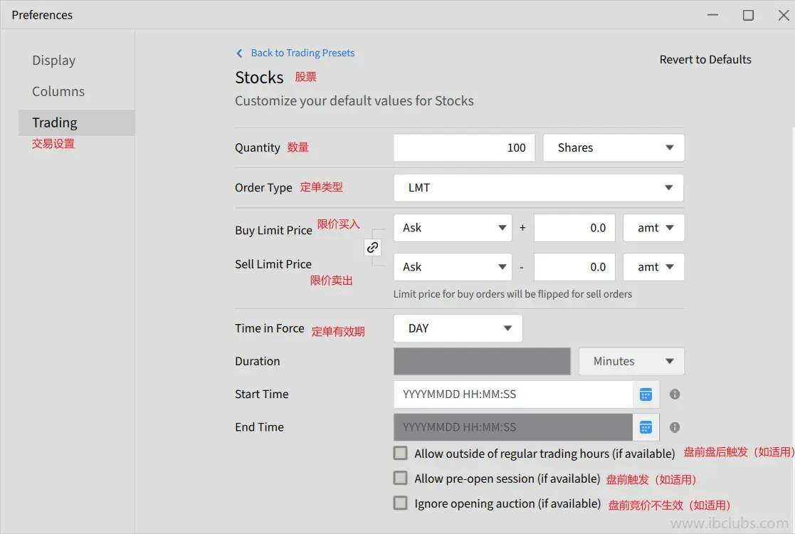The image size is (795, 534).
Task: Enable Allow outside of regular trading hours
Action: [401, 453]
